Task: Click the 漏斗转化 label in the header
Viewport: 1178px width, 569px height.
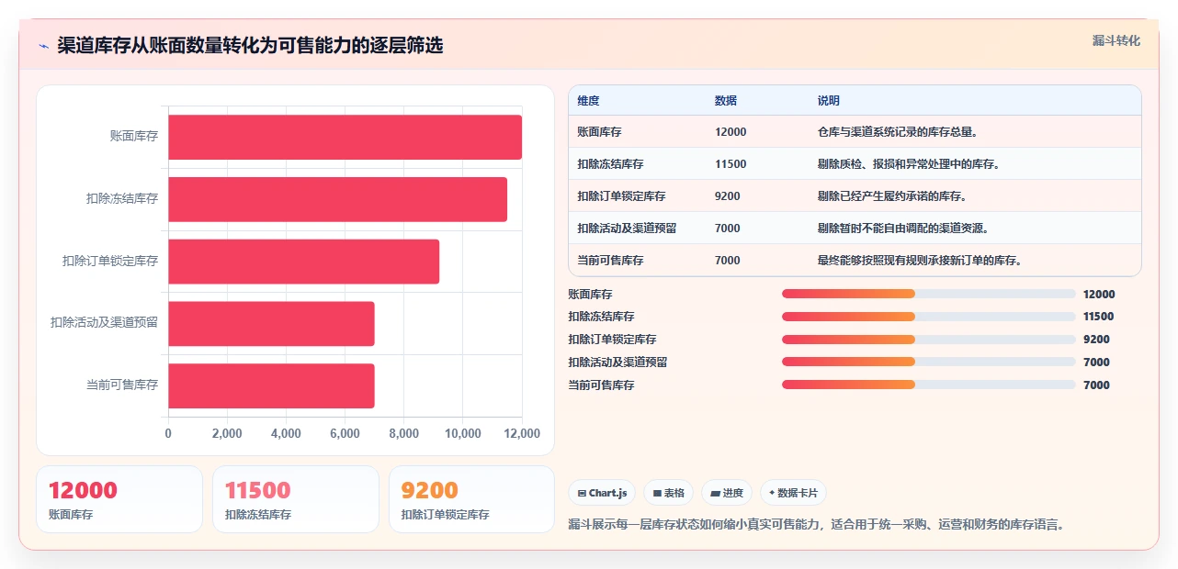Action: click(1116, 40)
